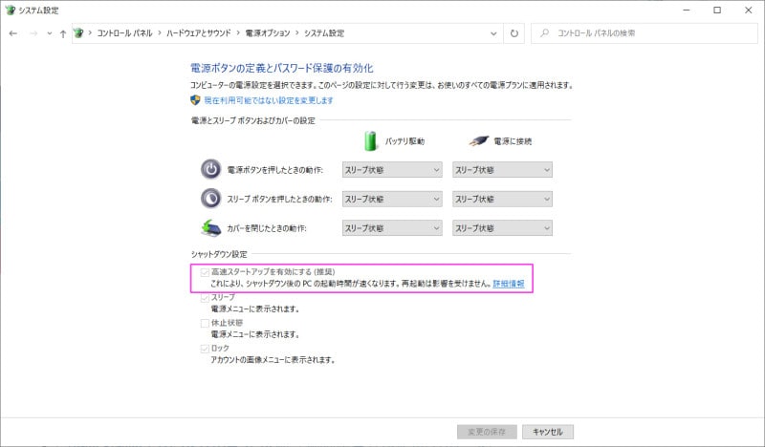Click the sleep button moon icon
765x447 pixels.
point(210,199)
